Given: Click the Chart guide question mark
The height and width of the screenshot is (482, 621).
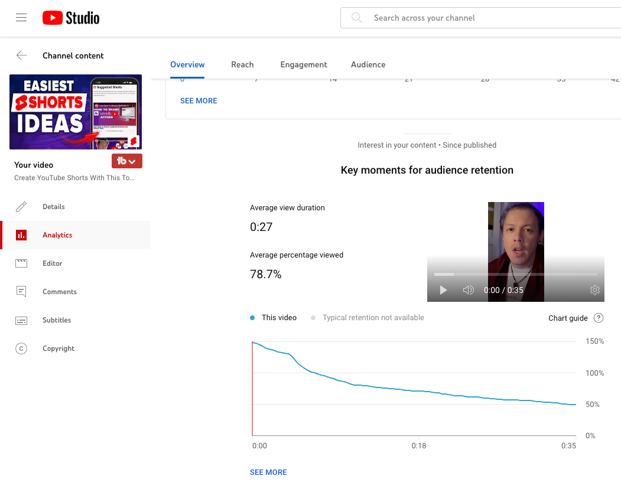Looking at the screenshot, I should 599,318.
